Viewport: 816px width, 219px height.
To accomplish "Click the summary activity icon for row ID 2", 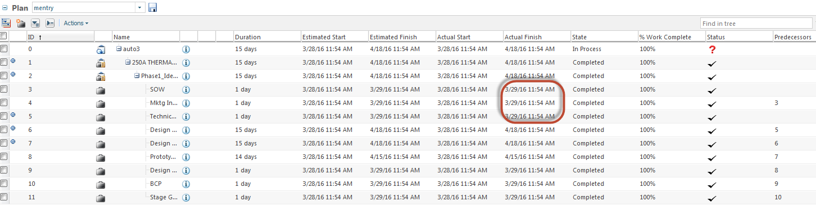I will point(101,76).
